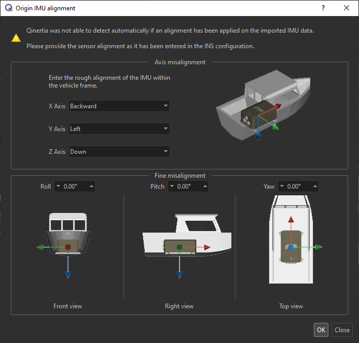
Task: Increase Yaw value with the up arrow
Action: (x=315, y=187)
